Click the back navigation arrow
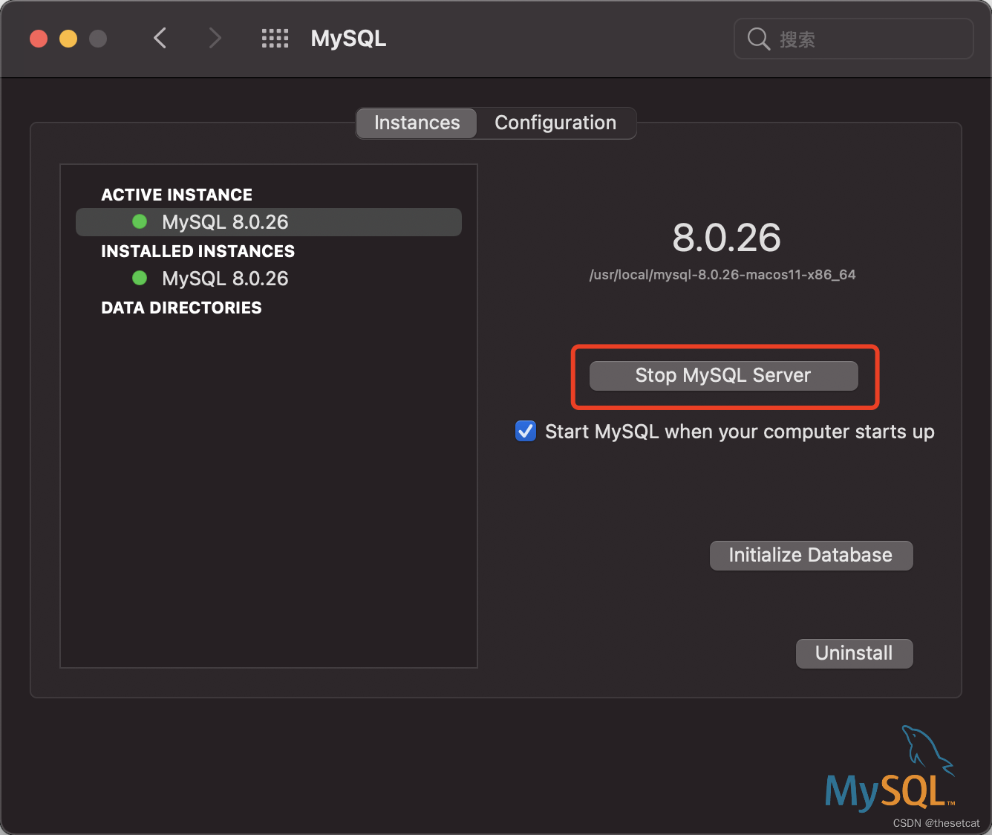This screenshot has width=992, height=835. [160, 38]
